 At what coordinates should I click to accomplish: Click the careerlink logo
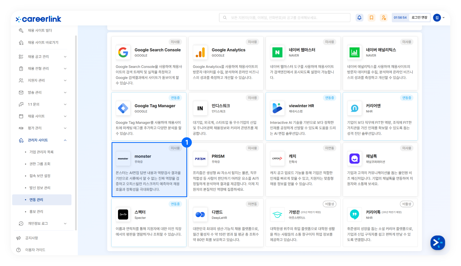pos(39,19)
